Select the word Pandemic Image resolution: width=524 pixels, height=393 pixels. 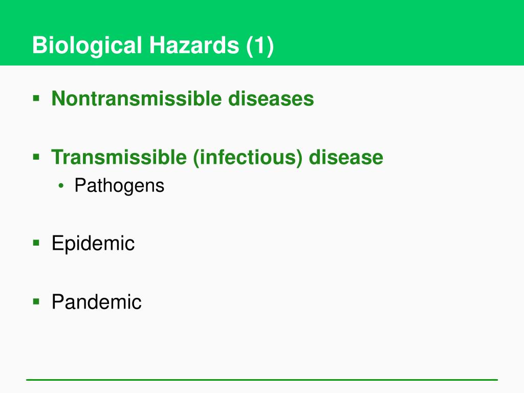coord(96,302)
